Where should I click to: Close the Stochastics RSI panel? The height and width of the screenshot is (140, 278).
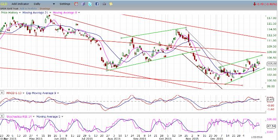2,116
